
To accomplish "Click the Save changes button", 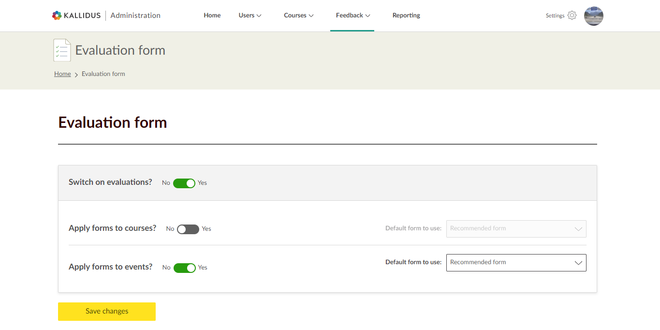I will [x=107, y=312].
